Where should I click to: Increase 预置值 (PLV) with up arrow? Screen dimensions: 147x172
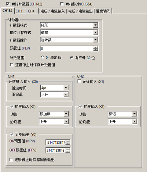coord(96,47)
